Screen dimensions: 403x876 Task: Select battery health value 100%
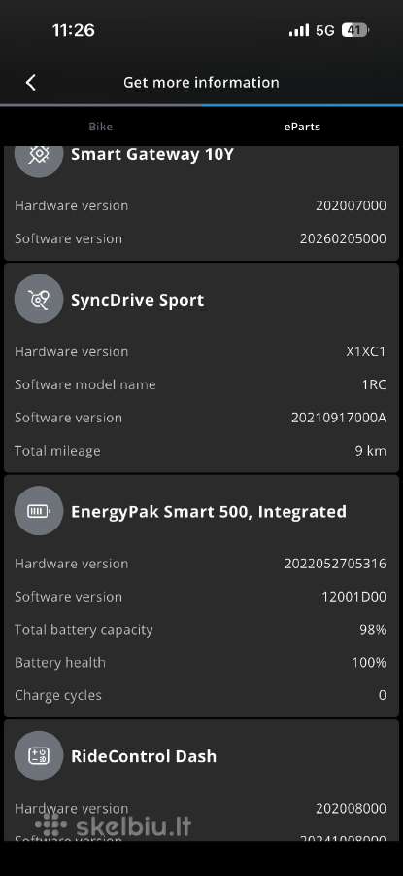(369, 663)
